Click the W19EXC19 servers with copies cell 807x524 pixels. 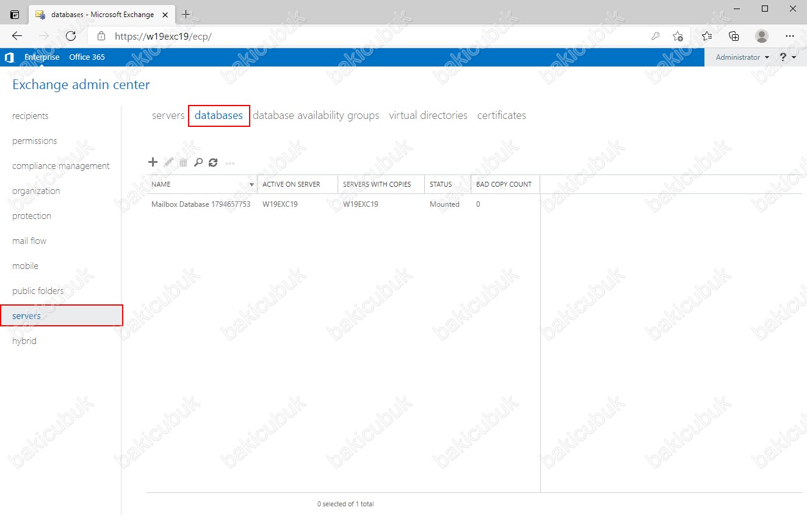pos(361,204)
